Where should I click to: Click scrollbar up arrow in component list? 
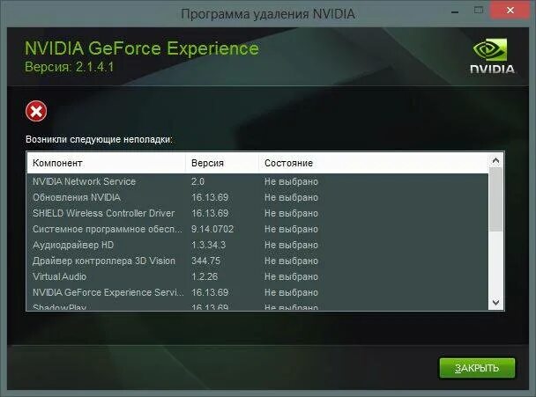pos(495,160)
